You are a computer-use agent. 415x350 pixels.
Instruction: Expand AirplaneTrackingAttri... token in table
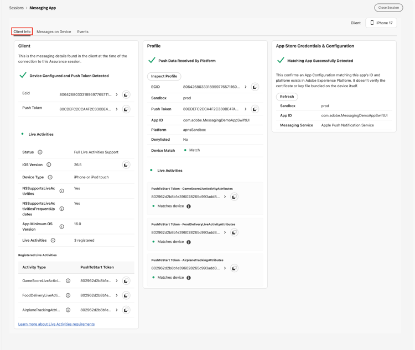point(116,310)
